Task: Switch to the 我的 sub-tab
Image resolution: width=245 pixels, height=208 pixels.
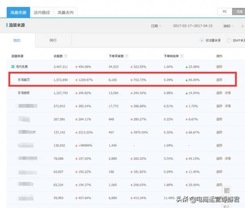Action: pos(17,41)
